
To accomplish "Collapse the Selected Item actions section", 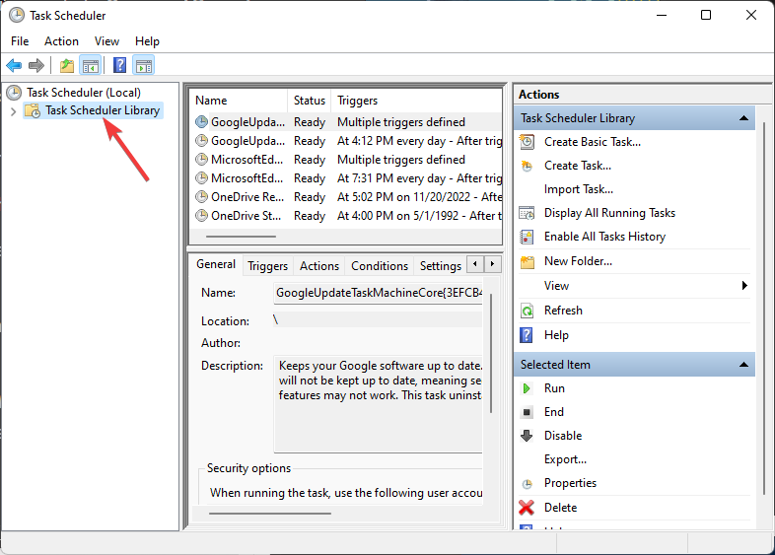I will pos(743,365).
